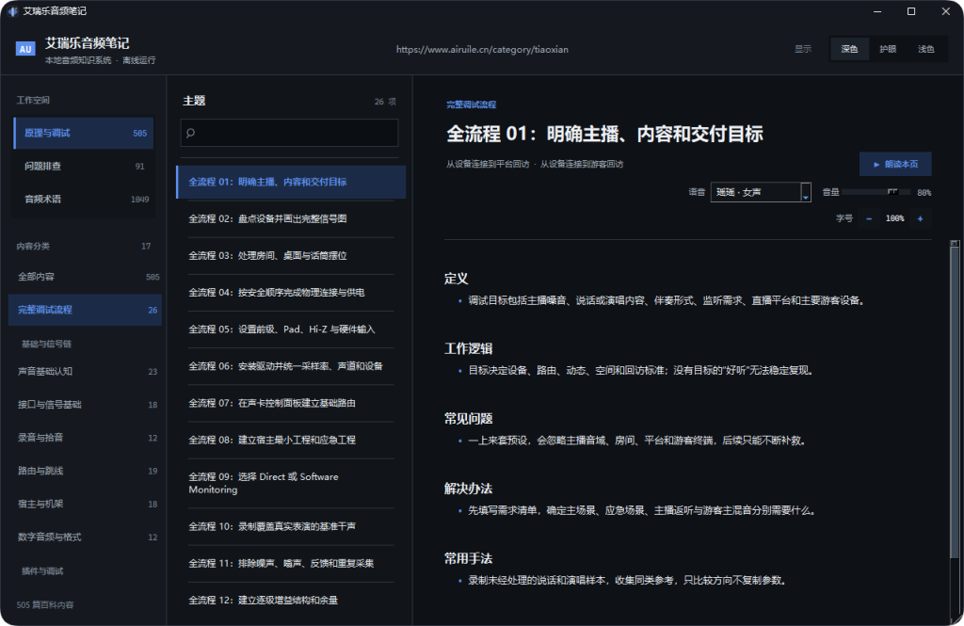Minimize the 艾瑞乐音频笔记 window
964x626 pixels.
(x=877, y=11)
